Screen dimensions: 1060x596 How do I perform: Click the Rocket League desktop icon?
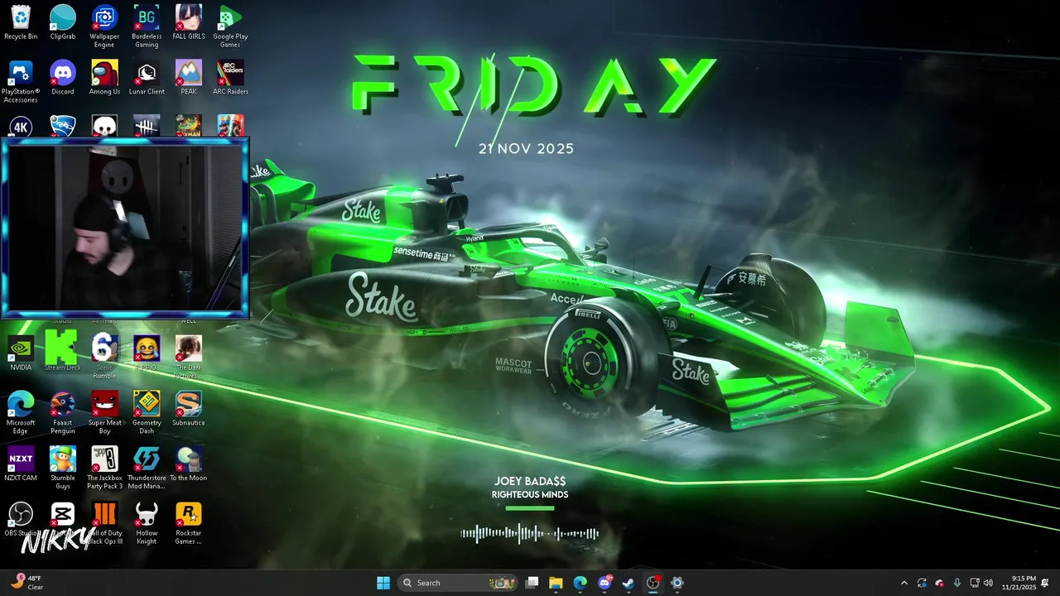[63, 126]
